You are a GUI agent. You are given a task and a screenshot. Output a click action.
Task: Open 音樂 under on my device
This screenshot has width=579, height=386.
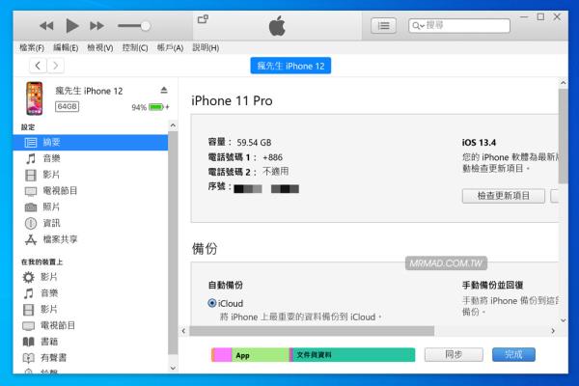click(x=90, y=293)
